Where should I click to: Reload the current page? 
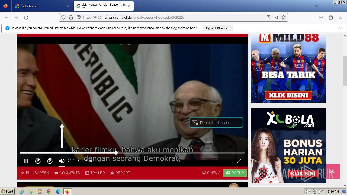point(26,17)
